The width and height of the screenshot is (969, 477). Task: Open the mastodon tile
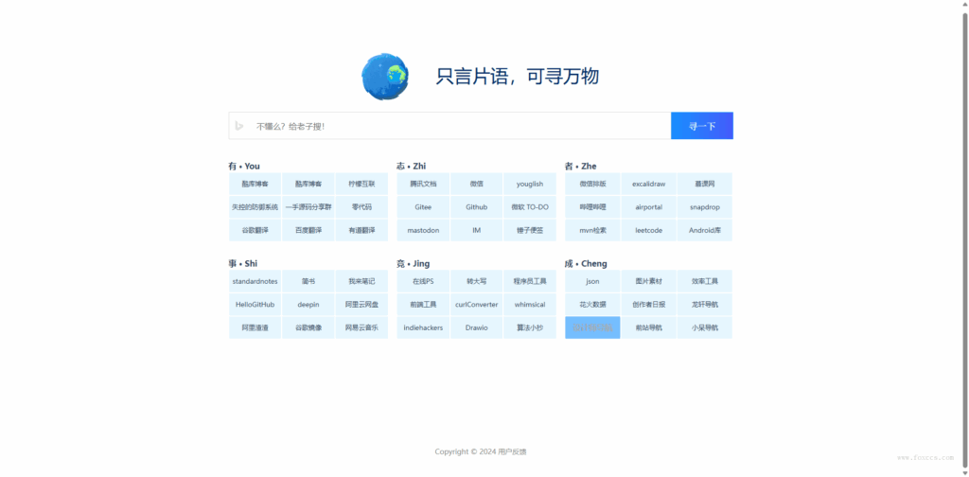[423, 231]
